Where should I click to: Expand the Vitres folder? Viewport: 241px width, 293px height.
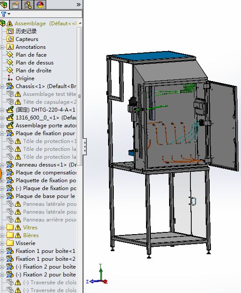click(x=2, y=228)
